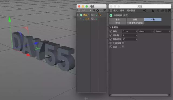
Task: Select the 对象 tab in 属性
Action: click(153, 19)
